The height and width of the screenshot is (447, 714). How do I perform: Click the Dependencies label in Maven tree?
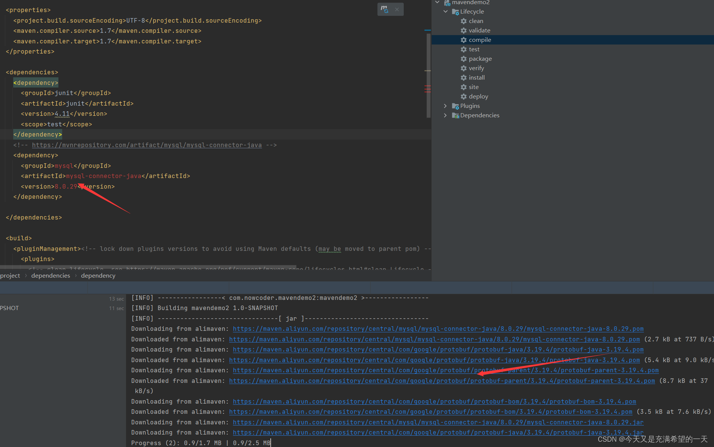pos(480,115)
